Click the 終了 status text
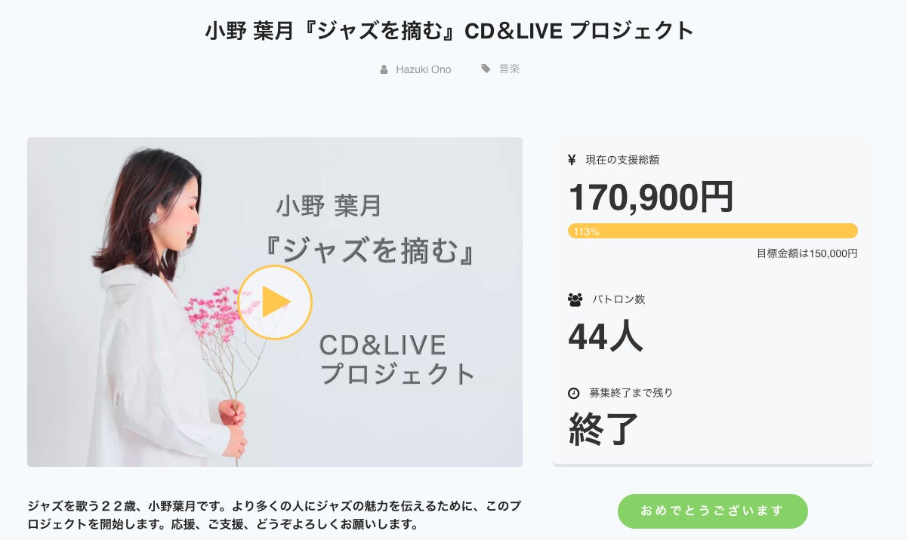 coord(603,428)
